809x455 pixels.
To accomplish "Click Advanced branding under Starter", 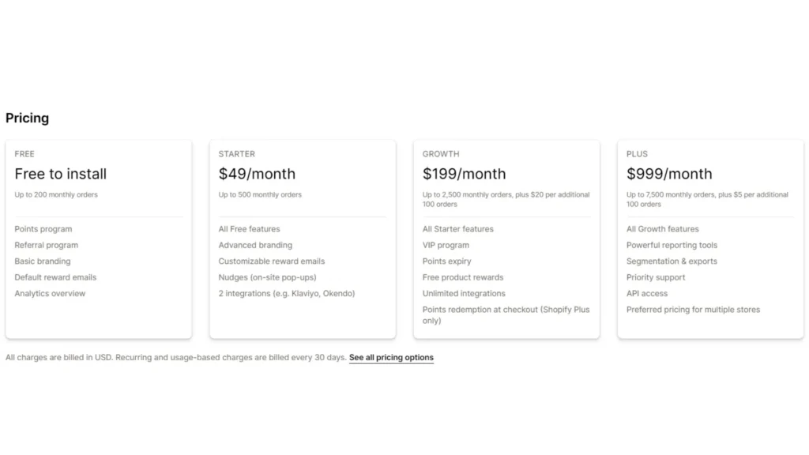I will coord(255,245).
